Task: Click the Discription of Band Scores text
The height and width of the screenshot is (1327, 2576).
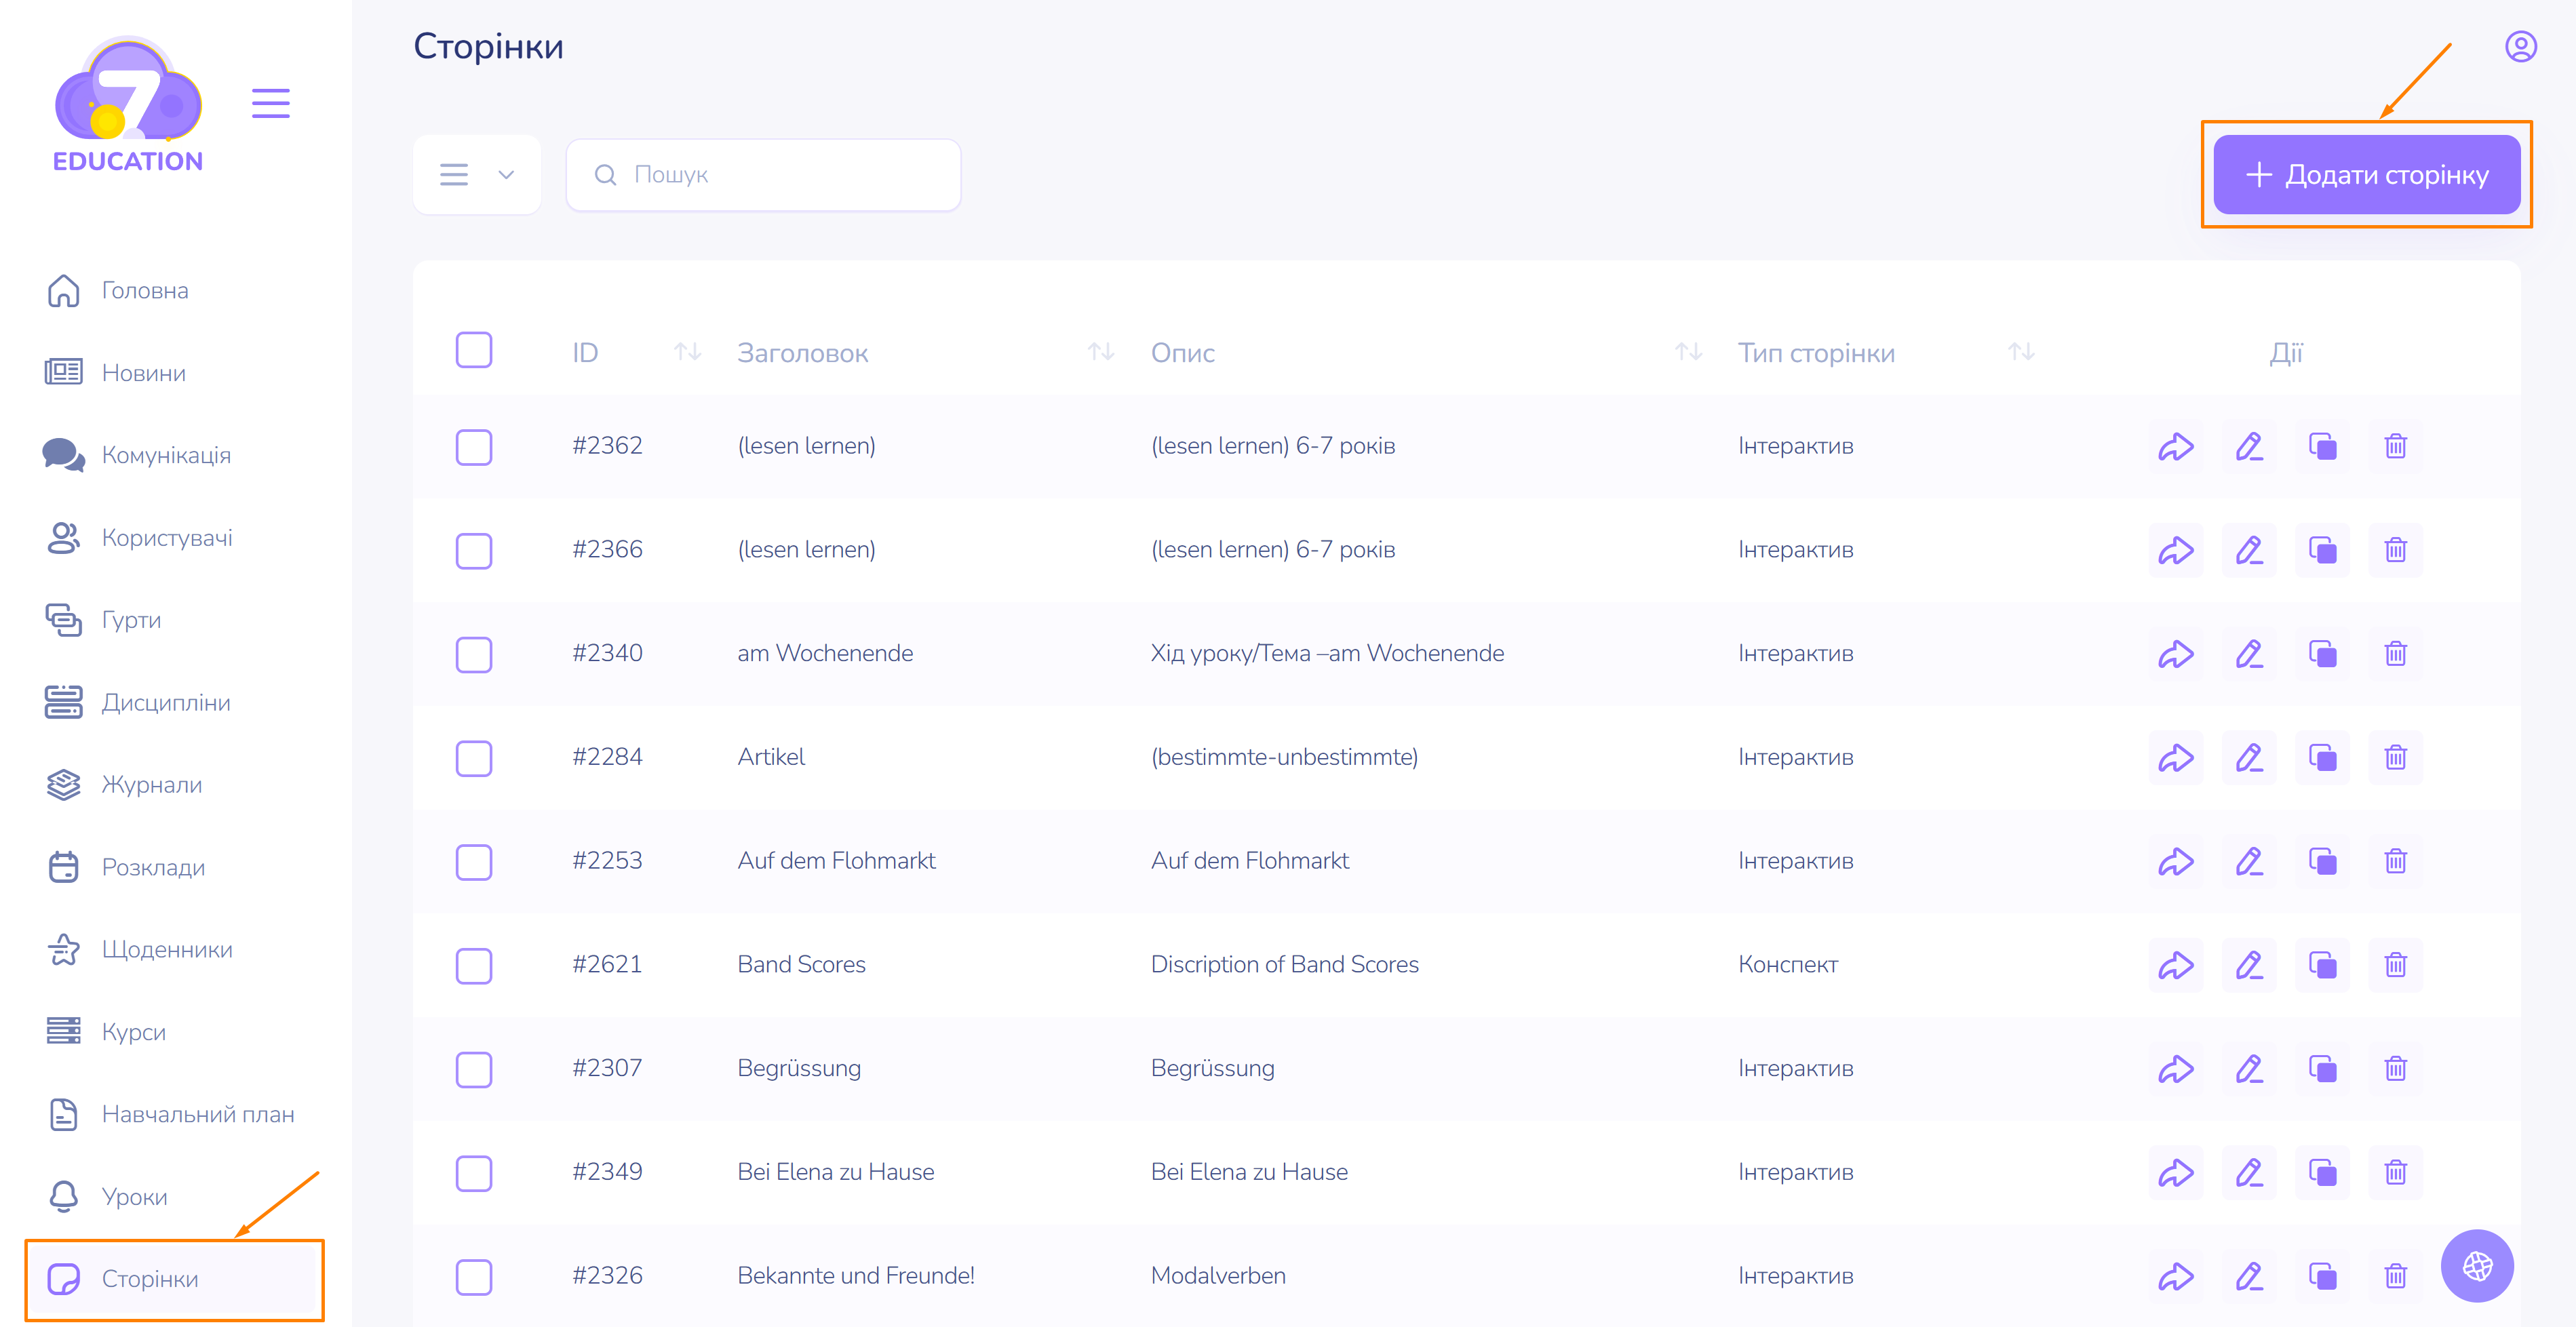Action: (1284, 965)
